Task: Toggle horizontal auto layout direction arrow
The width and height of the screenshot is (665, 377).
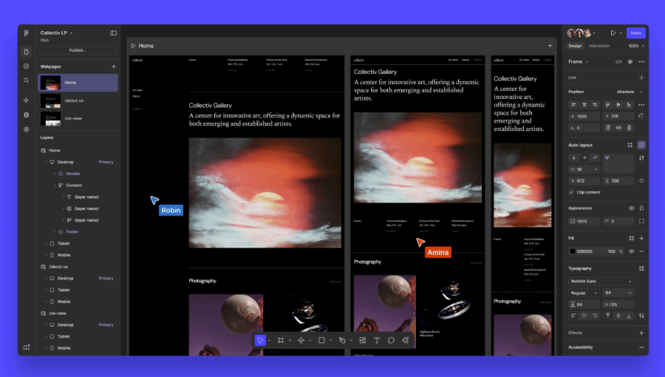Action: tap(584, 157)
